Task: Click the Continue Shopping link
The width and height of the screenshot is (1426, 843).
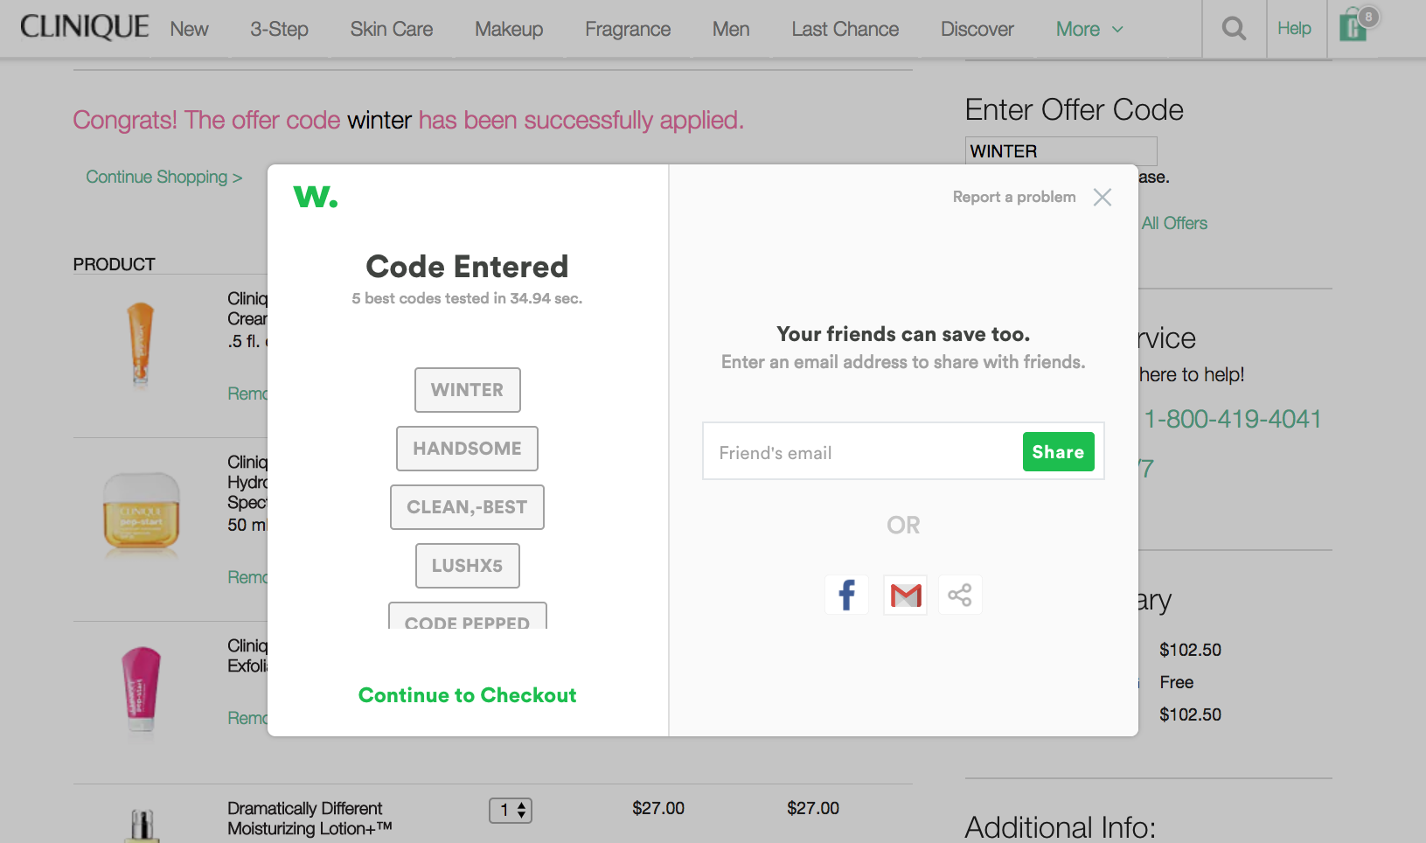Action: (x=163, y=177)
